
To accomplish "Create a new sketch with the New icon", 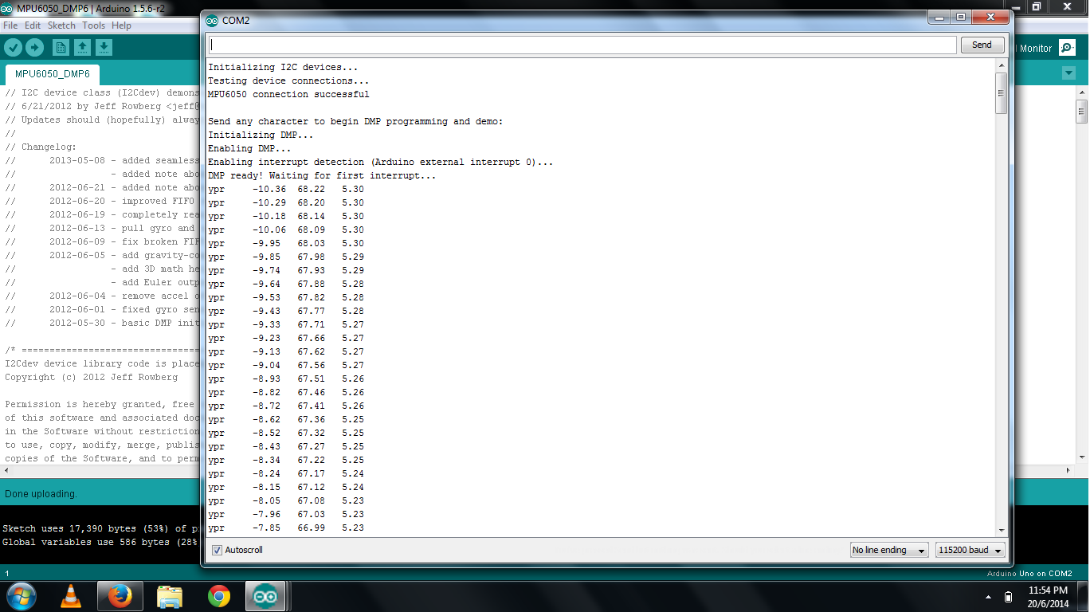I will (x=61, y=48).
